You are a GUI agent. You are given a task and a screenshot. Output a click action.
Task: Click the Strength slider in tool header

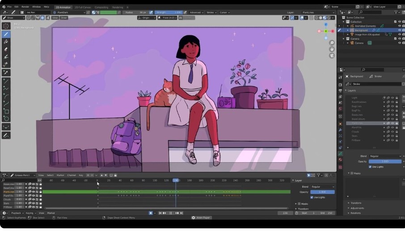169,13
